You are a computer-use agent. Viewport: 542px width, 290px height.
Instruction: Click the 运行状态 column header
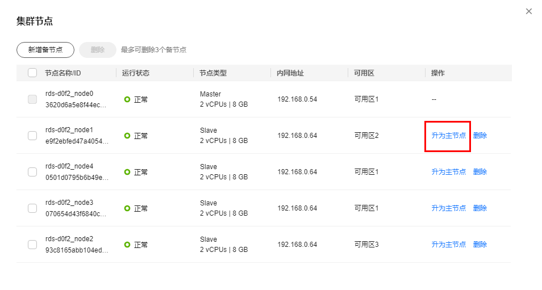135,73
